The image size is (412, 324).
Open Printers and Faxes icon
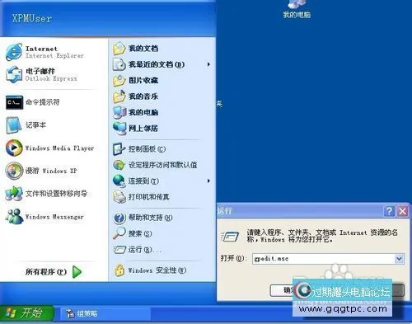click(119, 197)
